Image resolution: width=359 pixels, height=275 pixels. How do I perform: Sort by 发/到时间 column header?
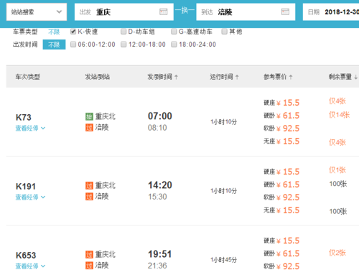162,77
